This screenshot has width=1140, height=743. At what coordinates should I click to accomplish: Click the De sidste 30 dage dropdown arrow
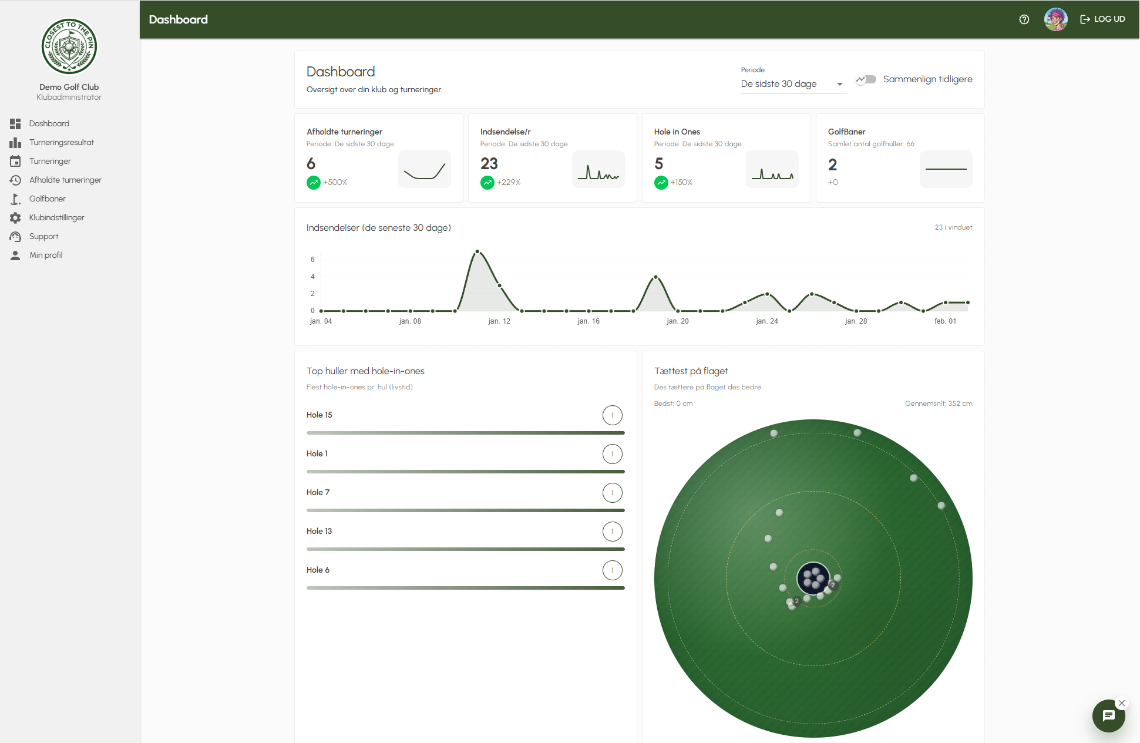(x=840, y=84)
